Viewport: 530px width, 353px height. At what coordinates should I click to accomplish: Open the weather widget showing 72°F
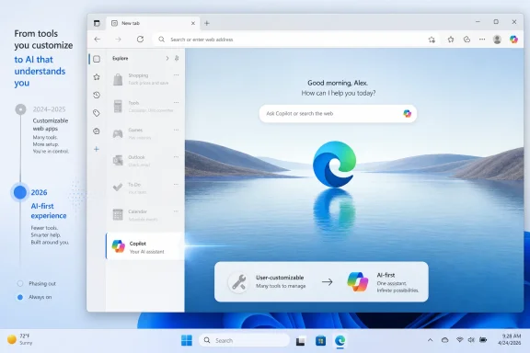click(19, 339)
